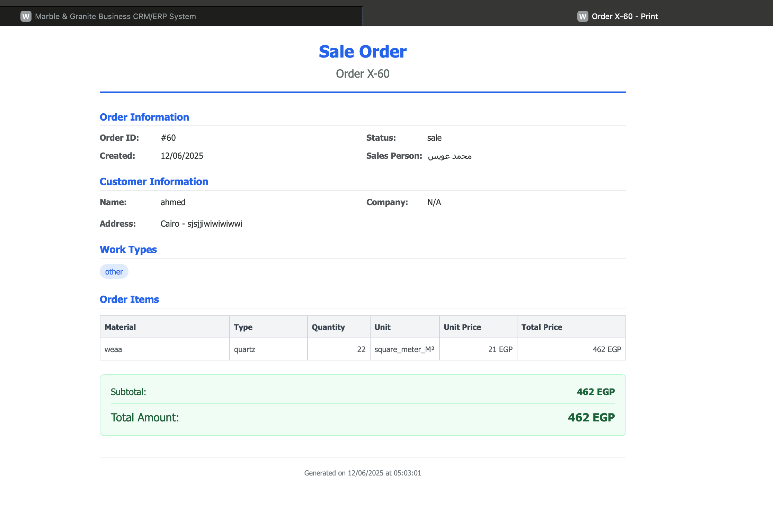773x515 pixels.
Task: Click the Address: label
Action: click(118, 224)
